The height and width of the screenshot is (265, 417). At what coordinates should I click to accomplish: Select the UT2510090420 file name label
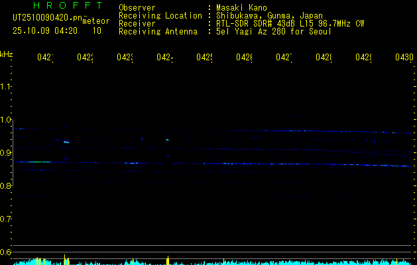click(x=47, y=18)
